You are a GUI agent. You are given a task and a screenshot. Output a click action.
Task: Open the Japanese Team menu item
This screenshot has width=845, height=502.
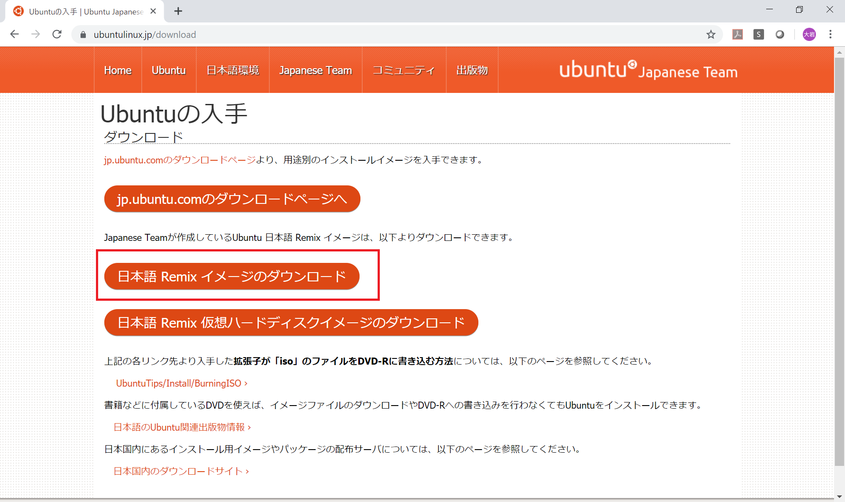[316, 70]
